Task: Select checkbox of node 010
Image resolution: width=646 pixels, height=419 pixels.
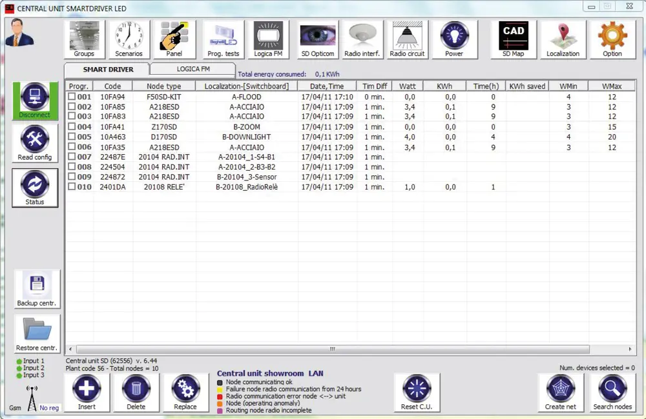Action: pyautogui.click(x=72, y=187)
